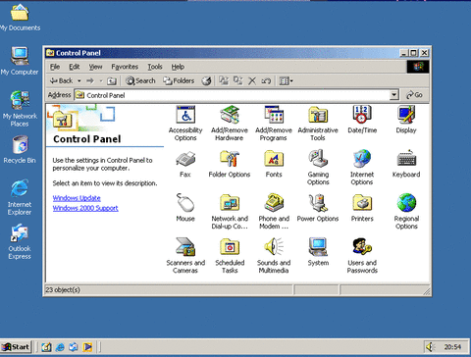Viewport: 471px width, 357px height.
Task: Open Folder Options
Action: tap(230, 164)
